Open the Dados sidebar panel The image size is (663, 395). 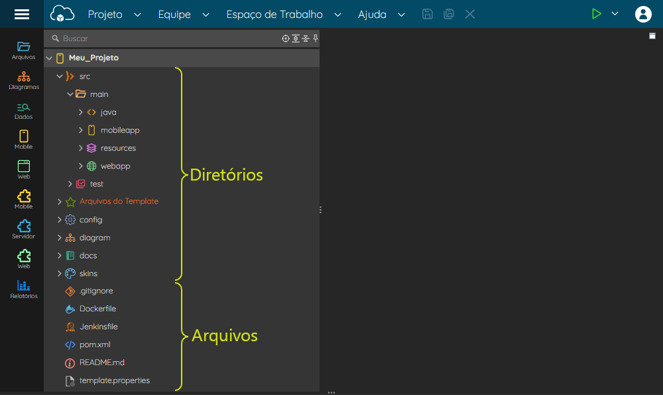pyautogui.click(x=24, y=111)
